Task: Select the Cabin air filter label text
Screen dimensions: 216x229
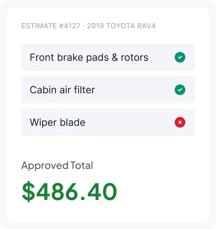Action: pyautogui.click(x=62, y=90)
